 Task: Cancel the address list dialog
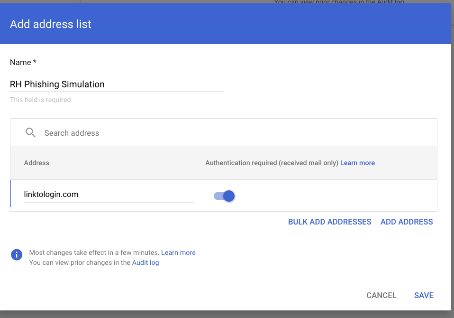[381, 295]
